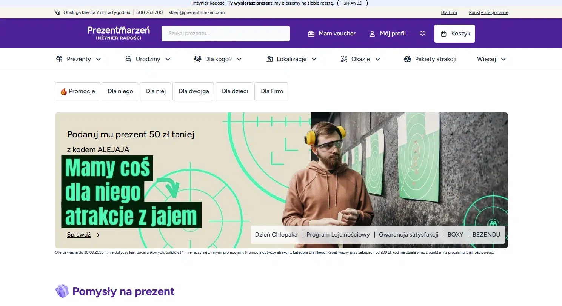Open the Gwarancja satysfakcji link
Image resolution: width=562 pixels, height=306 pixels.
tap(409, 235)
